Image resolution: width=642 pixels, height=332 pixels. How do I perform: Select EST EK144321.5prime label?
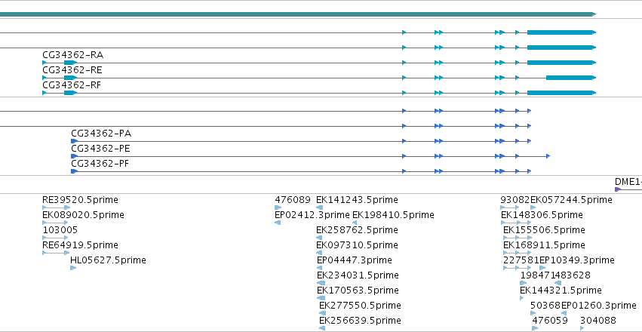point(561,290)
